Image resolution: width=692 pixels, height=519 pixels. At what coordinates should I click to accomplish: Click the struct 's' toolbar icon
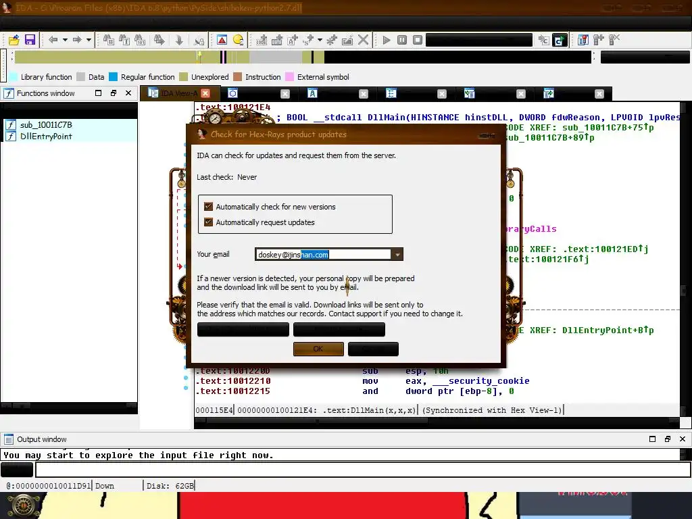[x=308, y=40]
